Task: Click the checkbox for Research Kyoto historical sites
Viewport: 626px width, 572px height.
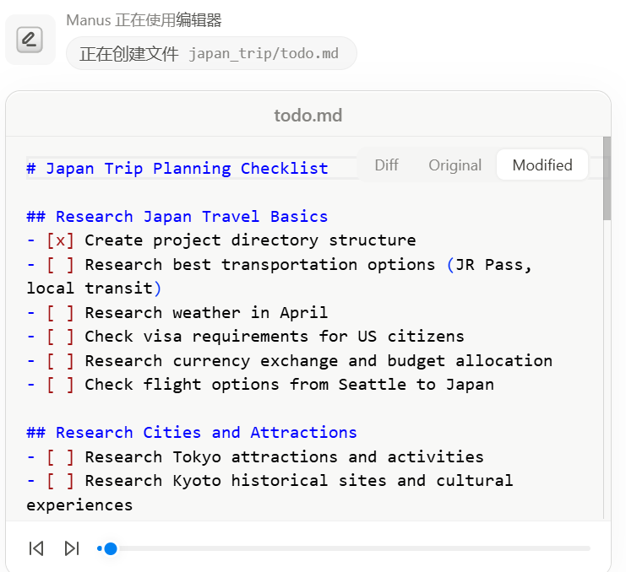Action: tap(60, 481)
